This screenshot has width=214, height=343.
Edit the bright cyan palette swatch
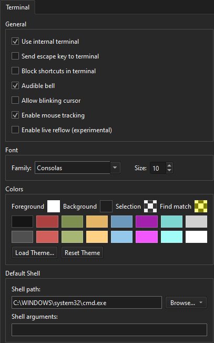coord(171,237)
